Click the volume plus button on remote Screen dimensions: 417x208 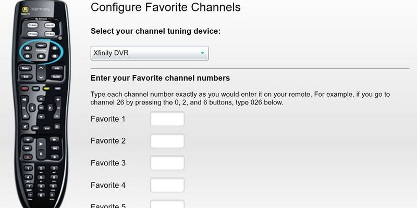(x=57, y=99)
